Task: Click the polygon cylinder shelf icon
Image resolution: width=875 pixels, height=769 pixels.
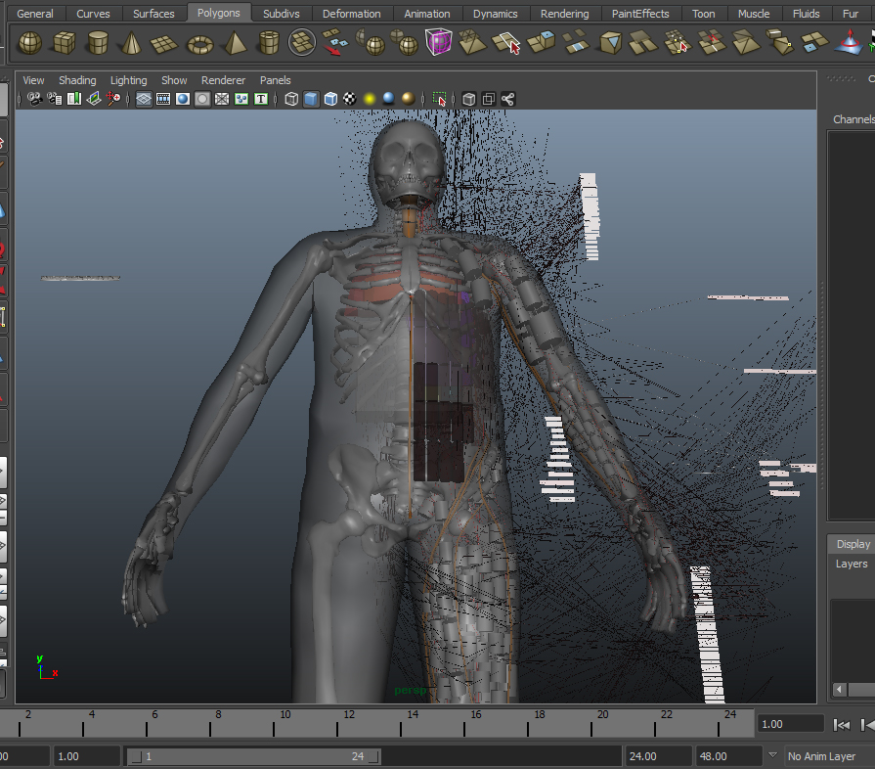Action: (98, 44)
